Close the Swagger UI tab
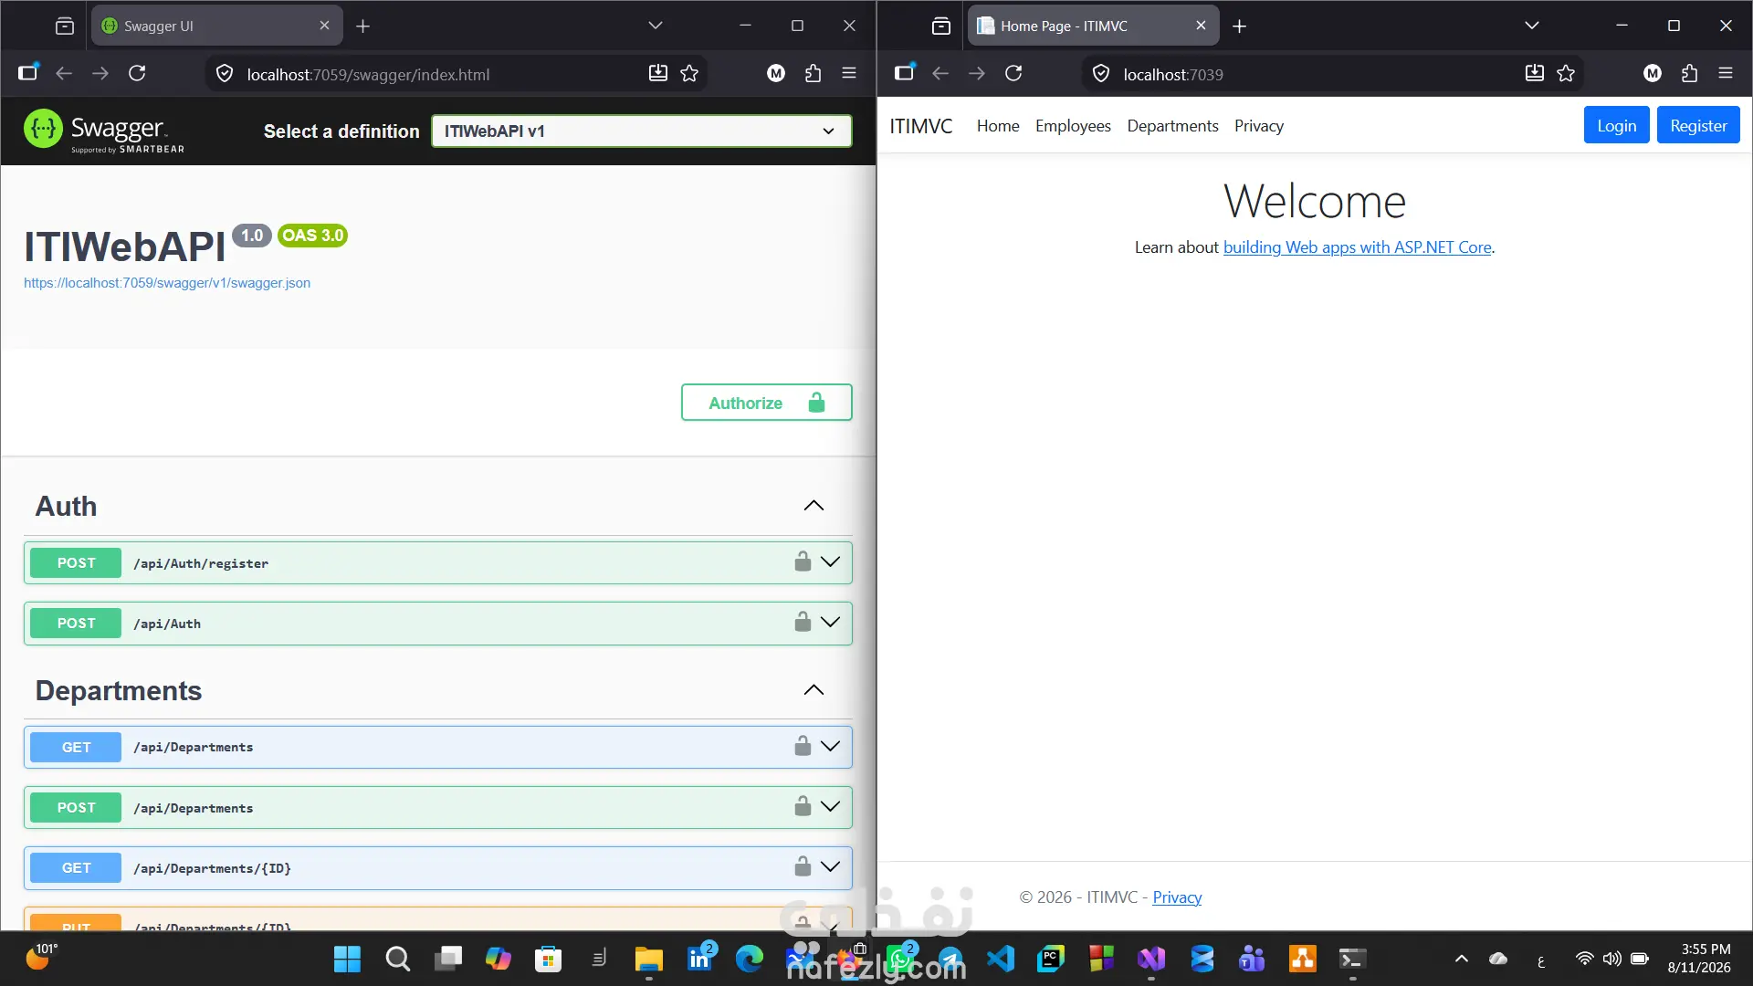The image size is (1753, 986). pyautogui.click(x=324, y=26)
